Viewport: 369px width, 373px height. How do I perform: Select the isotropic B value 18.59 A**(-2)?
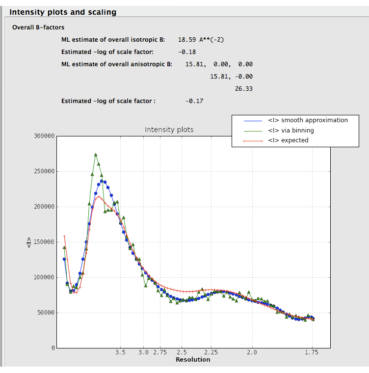[201, 40]
